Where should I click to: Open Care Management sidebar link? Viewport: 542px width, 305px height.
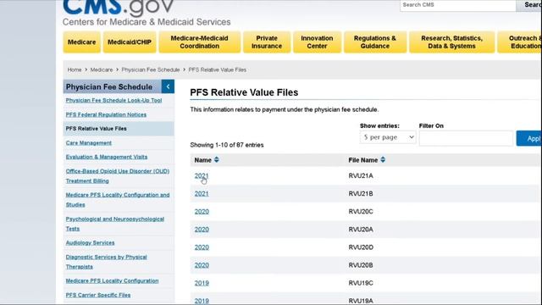click(x=88, y=143)
